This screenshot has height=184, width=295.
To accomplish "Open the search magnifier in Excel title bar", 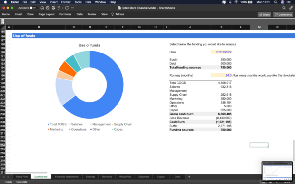I will pos(284,8).
